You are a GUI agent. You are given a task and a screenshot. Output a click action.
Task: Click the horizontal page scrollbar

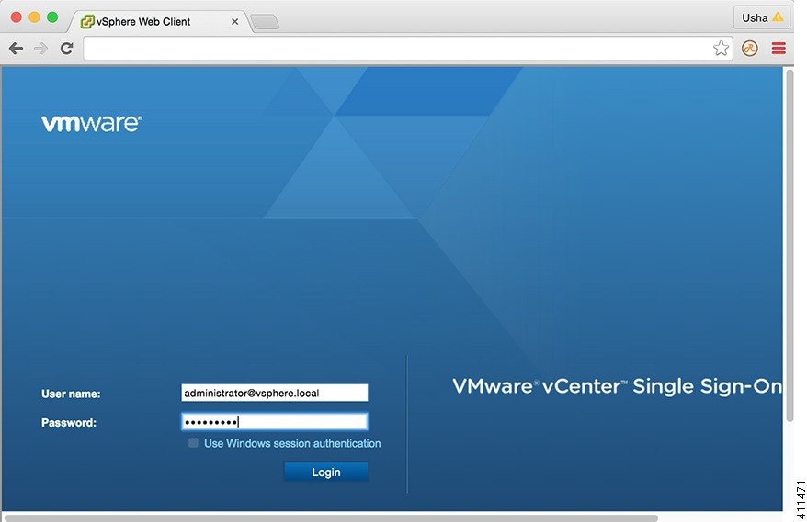331,518
